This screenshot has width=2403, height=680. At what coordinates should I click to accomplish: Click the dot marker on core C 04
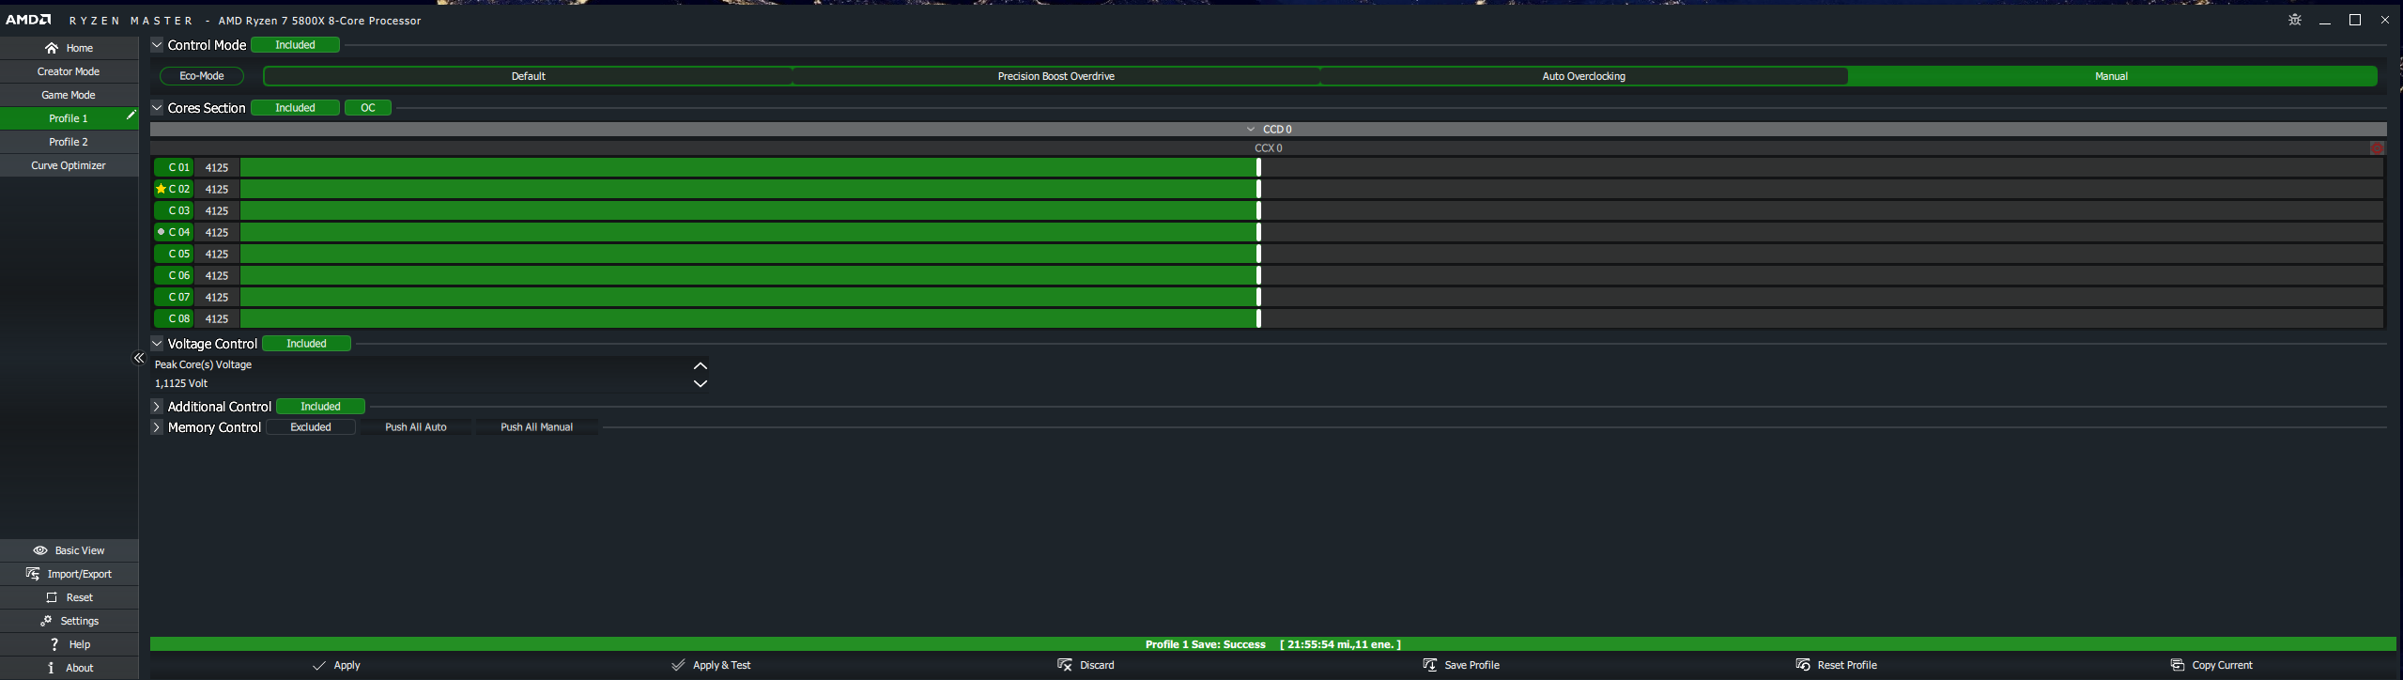(x=161, y=232)
